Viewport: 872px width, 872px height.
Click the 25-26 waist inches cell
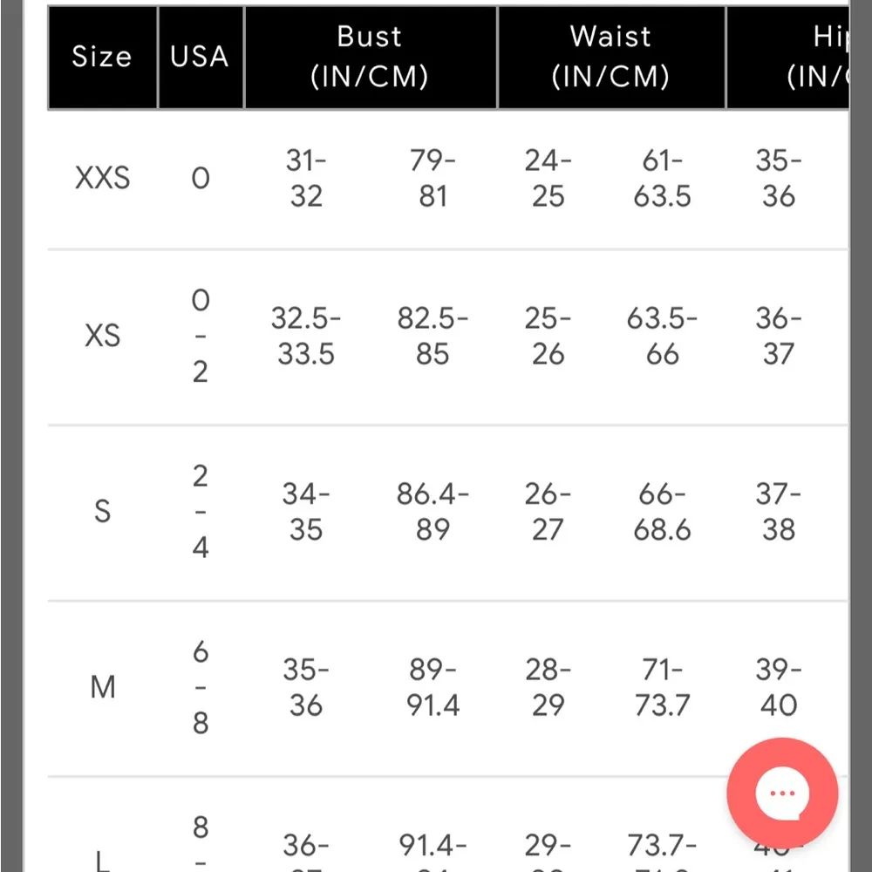548,336
